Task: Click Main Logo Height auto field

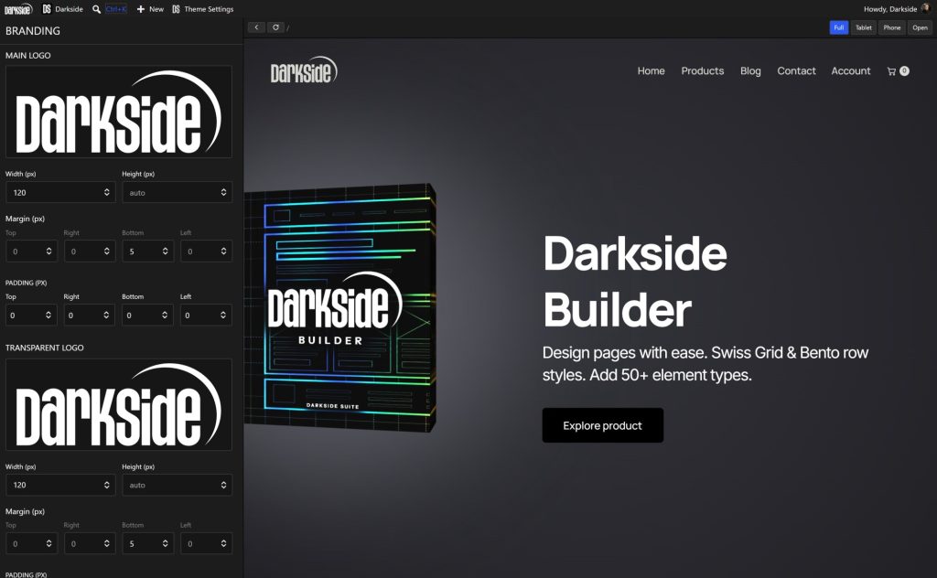Action: [177, 192]
